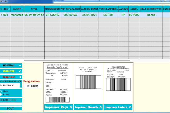Click the pencil icon on Modifier
The height and width of the screenshot is (113, 170).
[x=20, y=71]
